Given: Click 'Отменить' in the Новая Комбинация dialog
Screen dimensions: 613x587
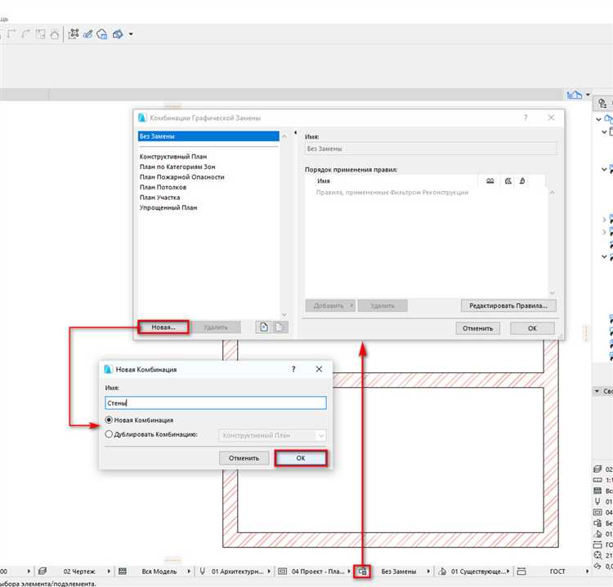Looking at the screenshot, I should coord(244,458).
